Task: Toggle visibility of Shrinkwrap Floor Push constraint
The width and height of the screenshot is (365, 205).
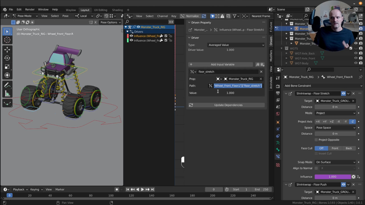Action: [x=343, y=184]
